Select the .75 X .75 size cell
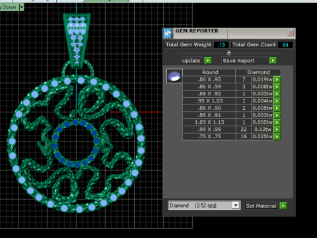 209,136
